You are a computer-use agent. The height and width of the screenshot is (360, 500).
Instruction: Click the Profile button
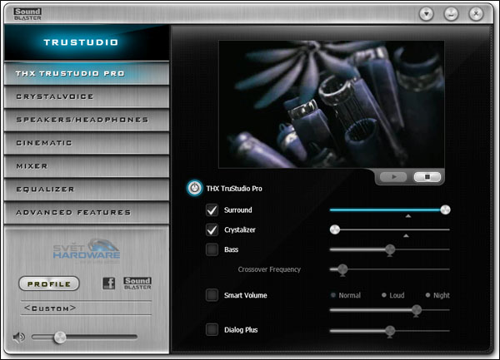click(x=49, y=284)
